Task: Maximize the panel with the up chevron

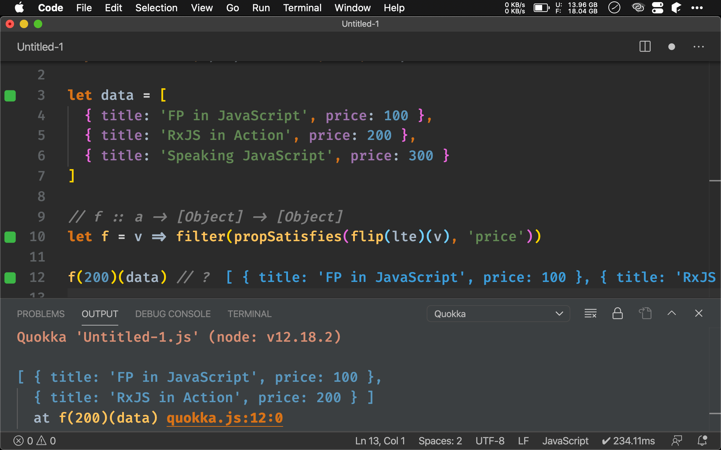Action: (x=672, y=313)
